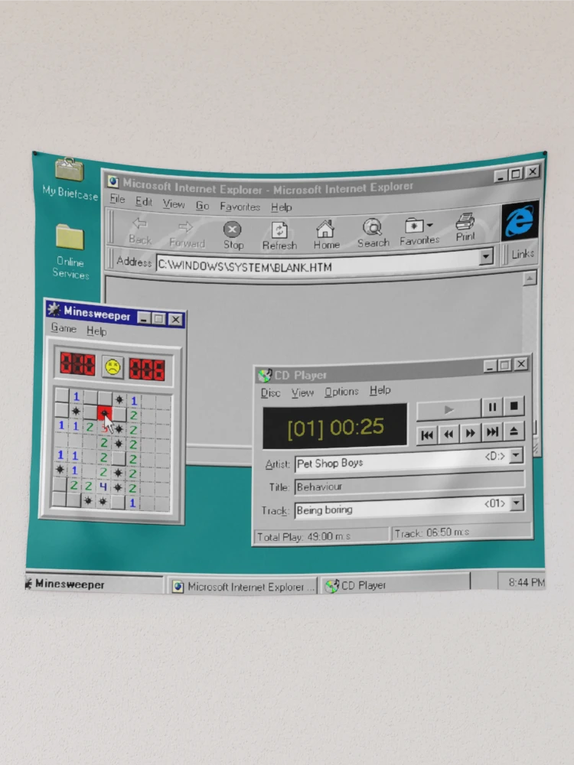
Task: Click the Refresh icon in Internet Explorer
Action: pos(279,229)
